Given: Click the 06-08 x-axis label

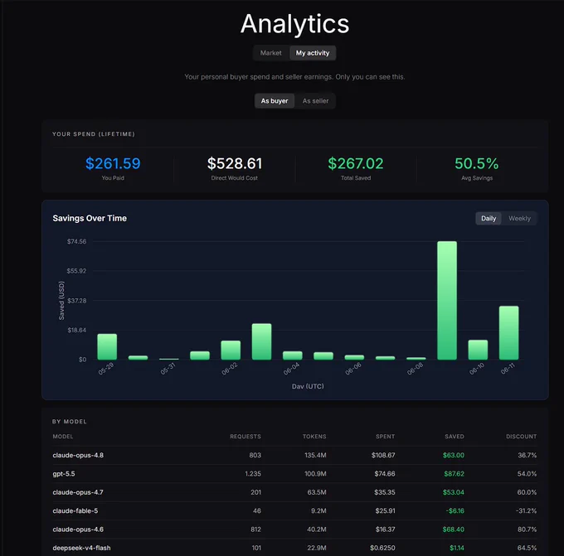Looking at the screenshot, I should pyautogui.click(x=415, y=369).
